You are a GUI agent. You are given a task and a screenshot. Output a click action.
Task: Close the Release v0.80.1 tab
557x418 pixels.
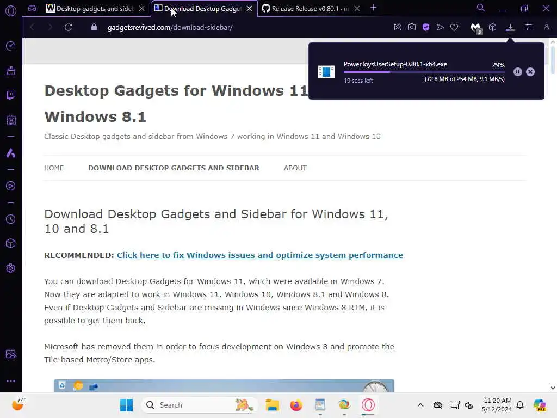click(x=357, y=9)
